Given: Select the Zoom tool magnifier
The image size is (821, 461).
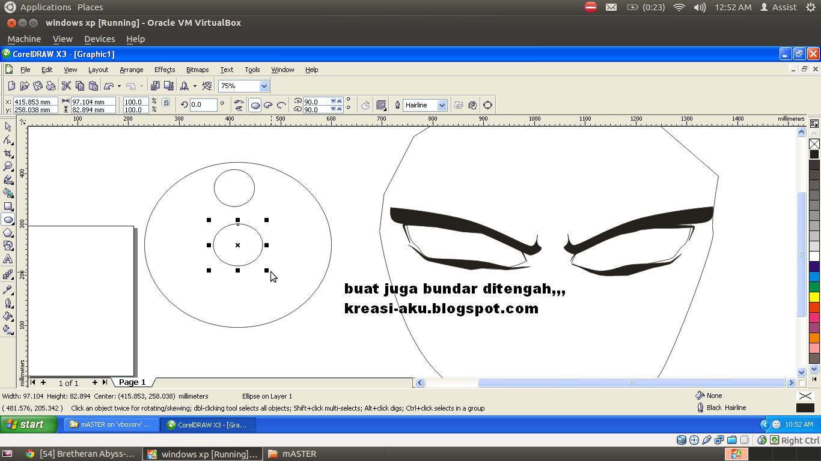Looking at the screenshot, I should coord(8,166).
